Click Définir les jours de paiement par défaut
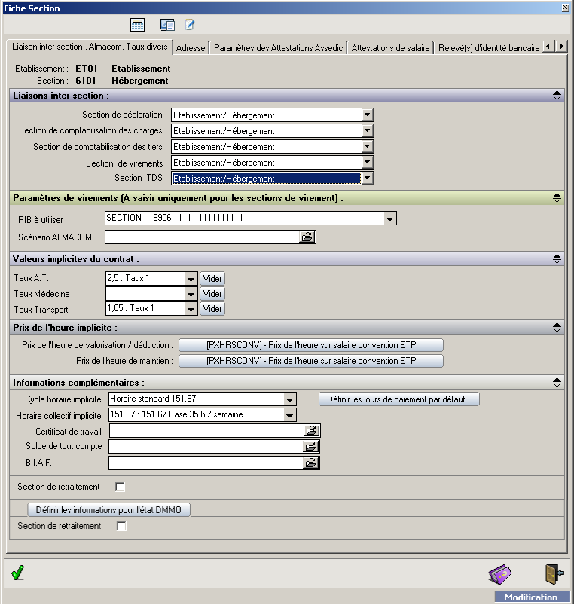This screenshot has height=605, width=574. click(x=399, y=399)
